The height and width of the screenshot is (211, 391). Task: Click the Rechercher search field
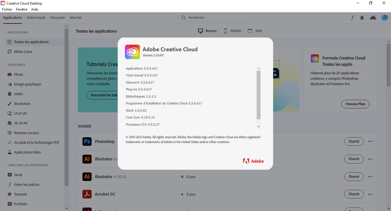(216, 18)
